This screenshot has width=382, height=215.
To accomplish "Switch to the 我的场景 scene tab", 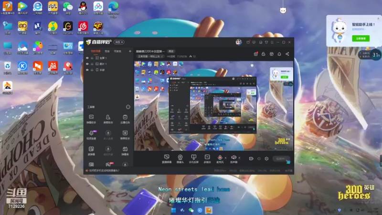I will click(x=95, y=51).
